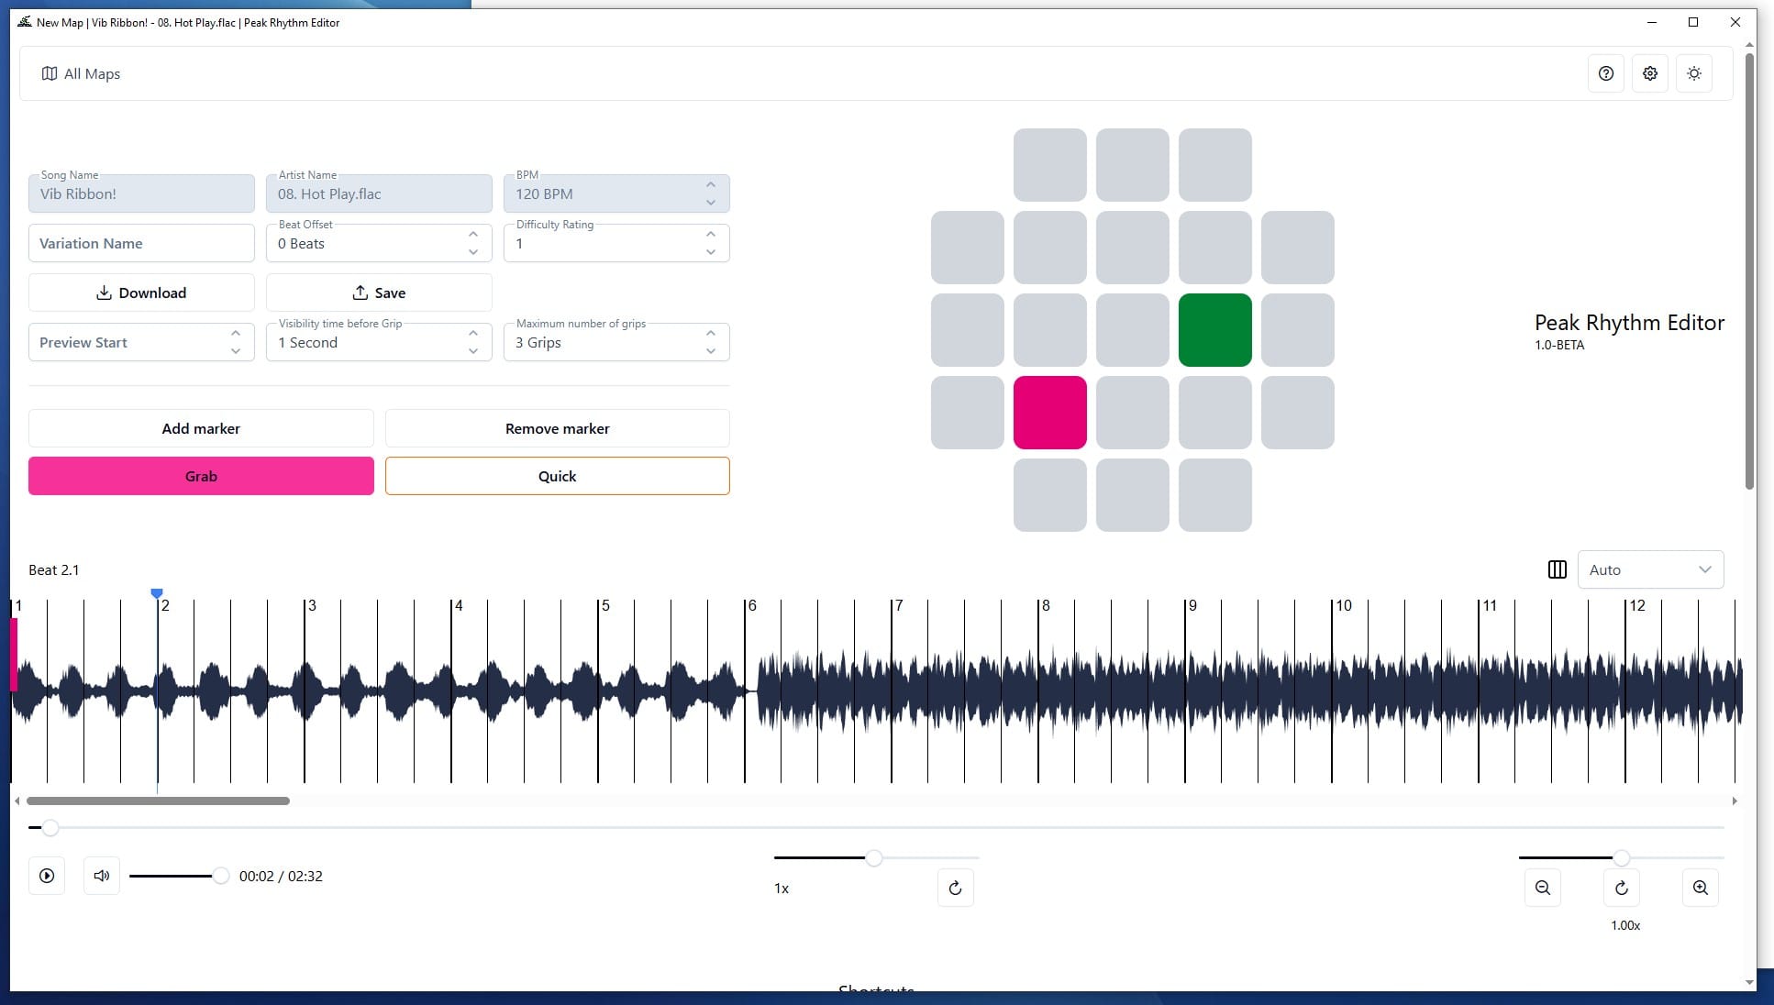Click the Save button
This screenshot has height=1005, width=1774.
click(379, 293)
